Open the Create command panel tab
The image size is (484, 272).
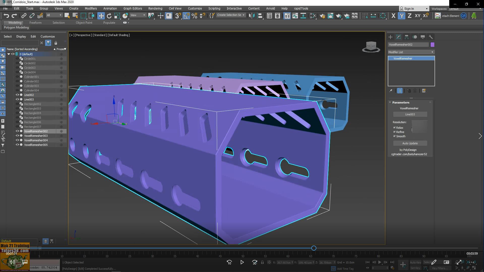[x=390, y=37]
